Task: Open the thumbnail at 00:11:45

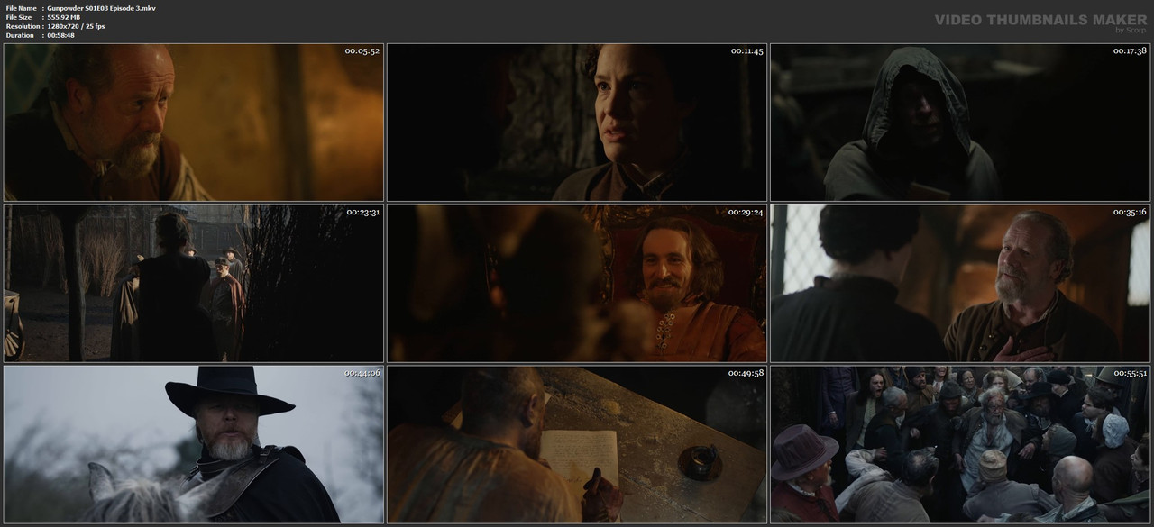Action: [x=577, y=122]
